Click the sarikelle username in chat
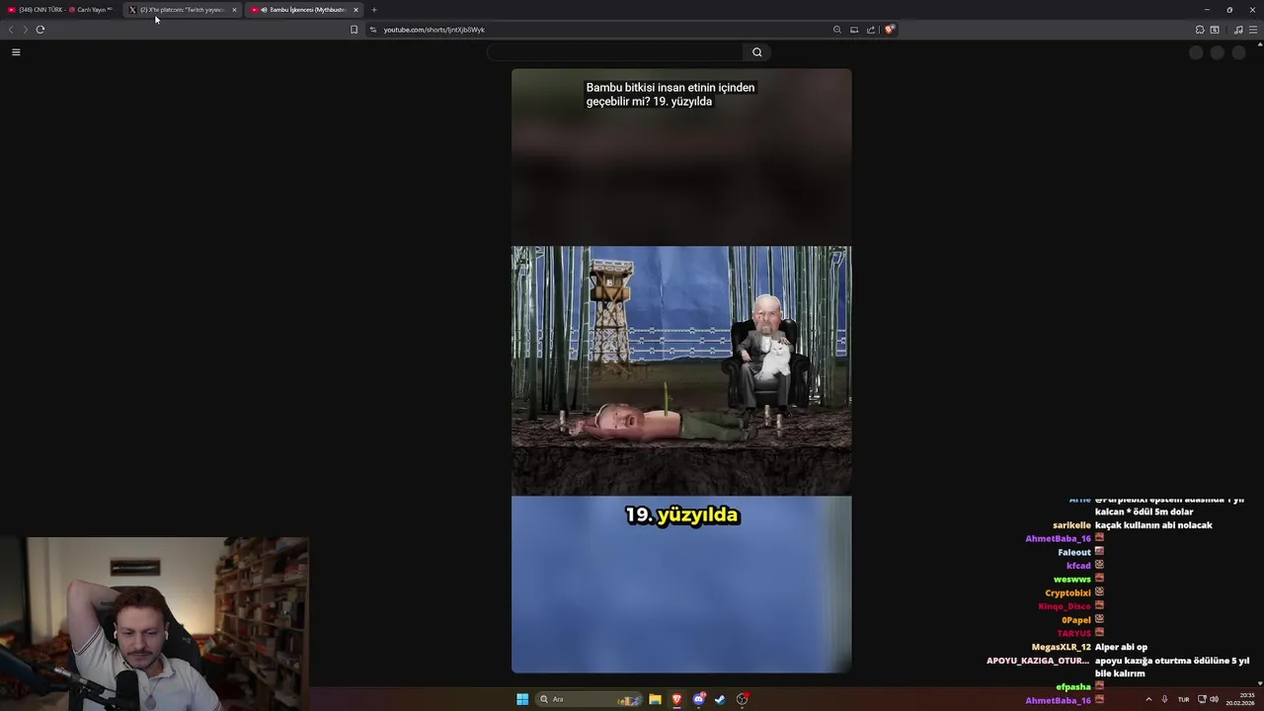Screen dimensions: 1264x711 point(1071,525)
